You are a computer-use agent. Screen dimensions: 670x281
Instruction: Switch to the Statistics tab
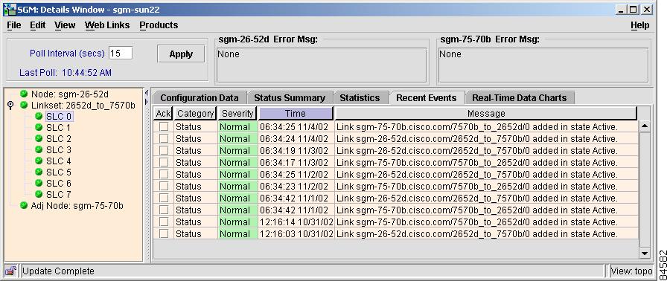coord(360,97)
